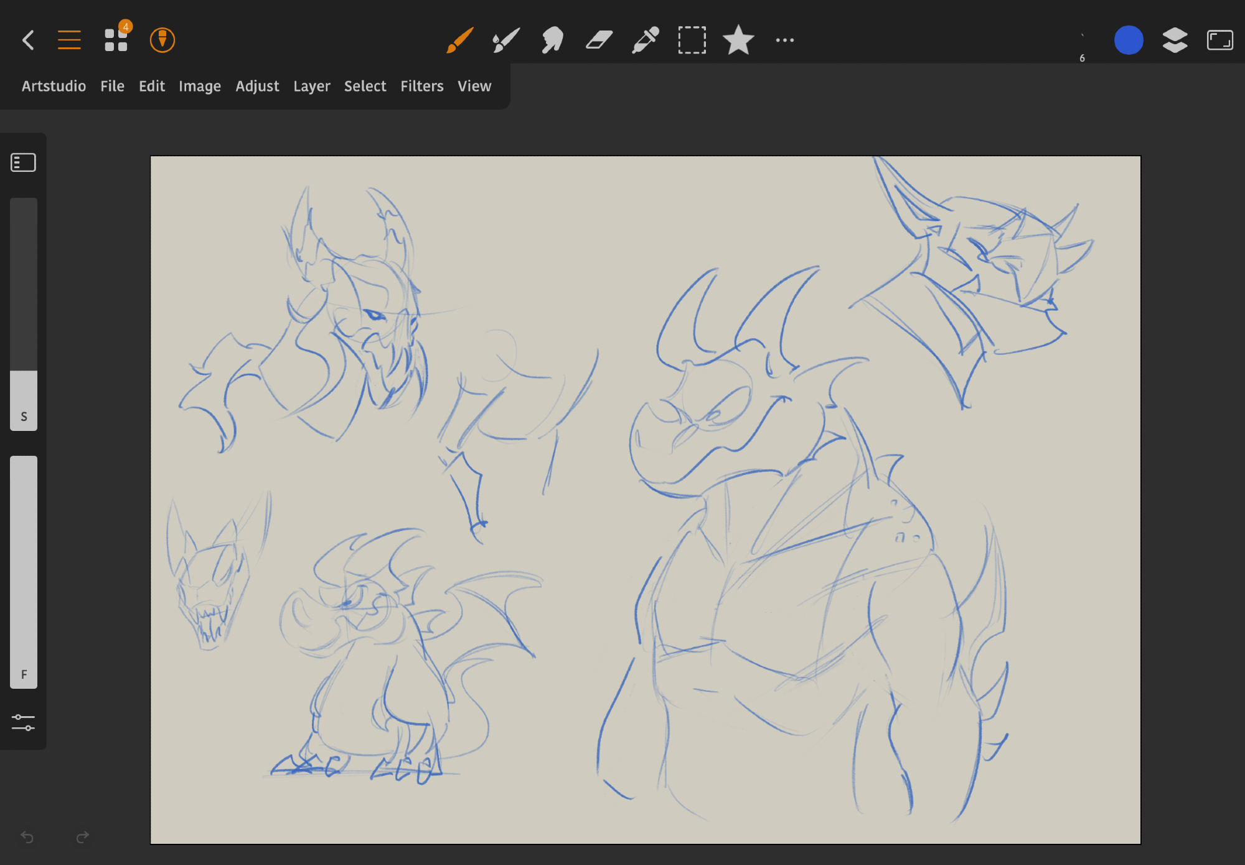1245x865 pixels.
Task: Click the undo arrow button
Action: pyautogui.click(x=27, y=837)
